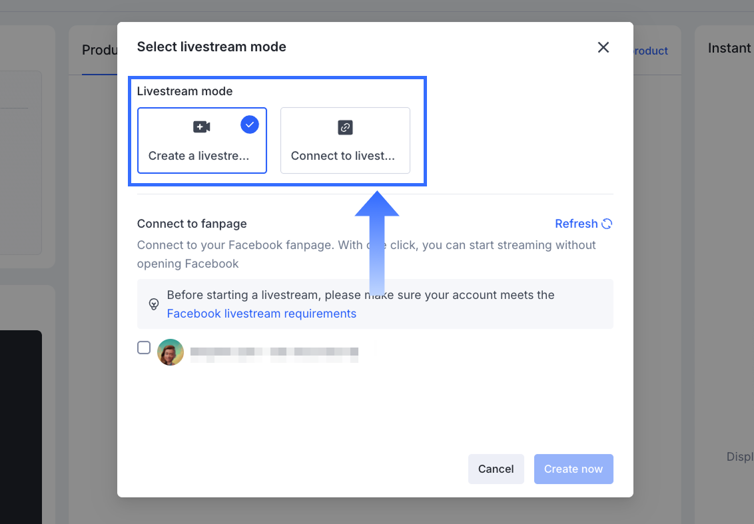Click the blue checkmark badge
Viewport: 754px width, 524px height.
coord(250,125)
